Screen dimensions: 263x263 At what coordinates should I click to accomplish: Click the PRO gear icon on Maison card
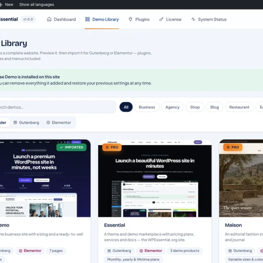228,147
